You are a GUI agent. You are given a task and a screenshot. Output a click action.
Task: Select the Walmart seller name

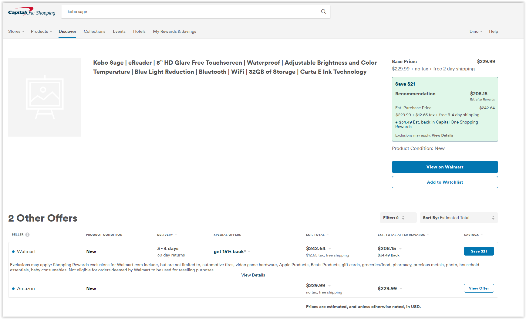coord(26,252)
